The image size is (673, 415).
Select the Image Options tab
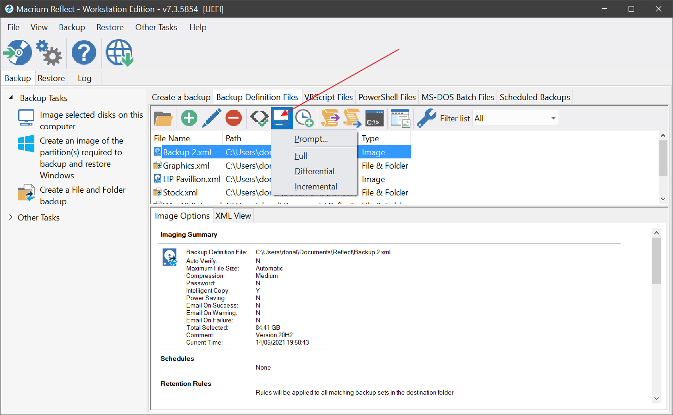182,216
